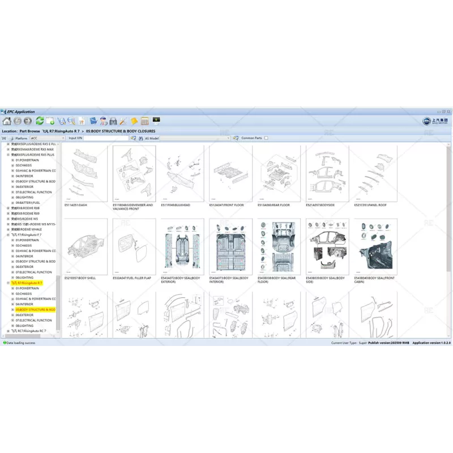Click inside the Input VIN field
Screen dimensions: 453x453
click(x=108, y=138)
